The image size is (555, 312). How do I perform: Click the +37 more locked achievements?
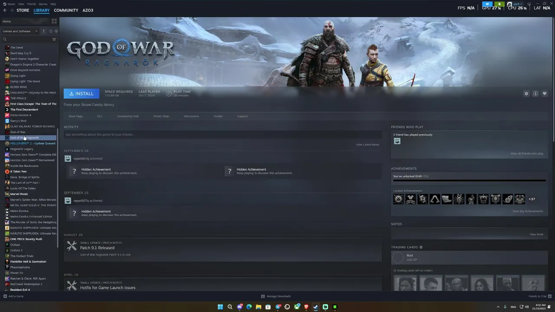[x=532, y=199]
